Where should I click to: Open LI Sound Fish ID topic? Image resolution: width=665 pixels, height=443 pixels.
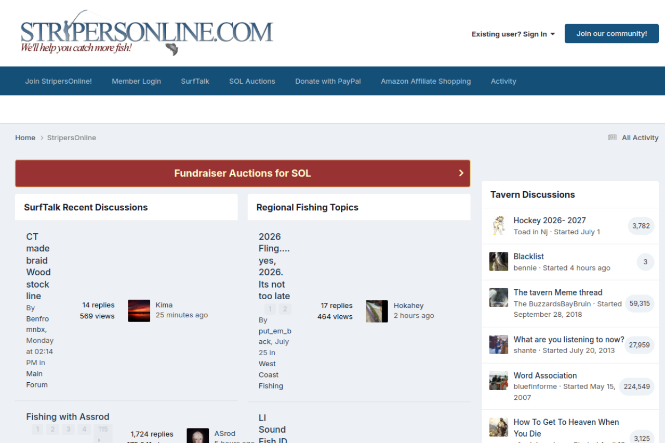(273, 429)
